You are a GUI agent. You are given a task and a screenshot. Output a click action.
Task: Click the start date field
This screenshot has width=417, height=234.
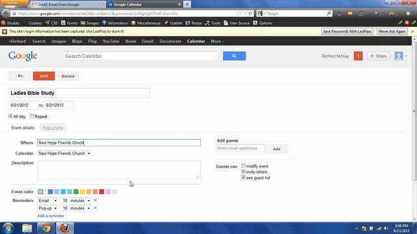[x=23, y=105]
